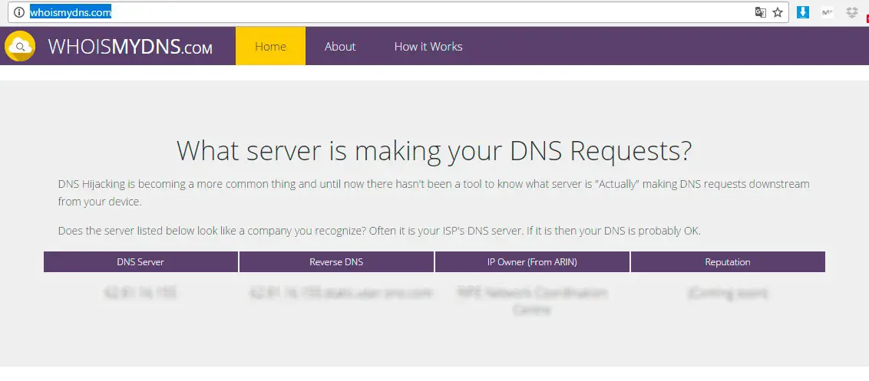Click the DNS Server column header
The height and width of the screenshot is (381, 869).
click(x=140, y=262)
